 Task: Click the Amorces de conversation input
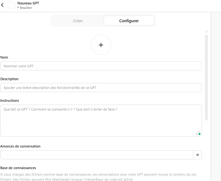click(x=97, y=155)
